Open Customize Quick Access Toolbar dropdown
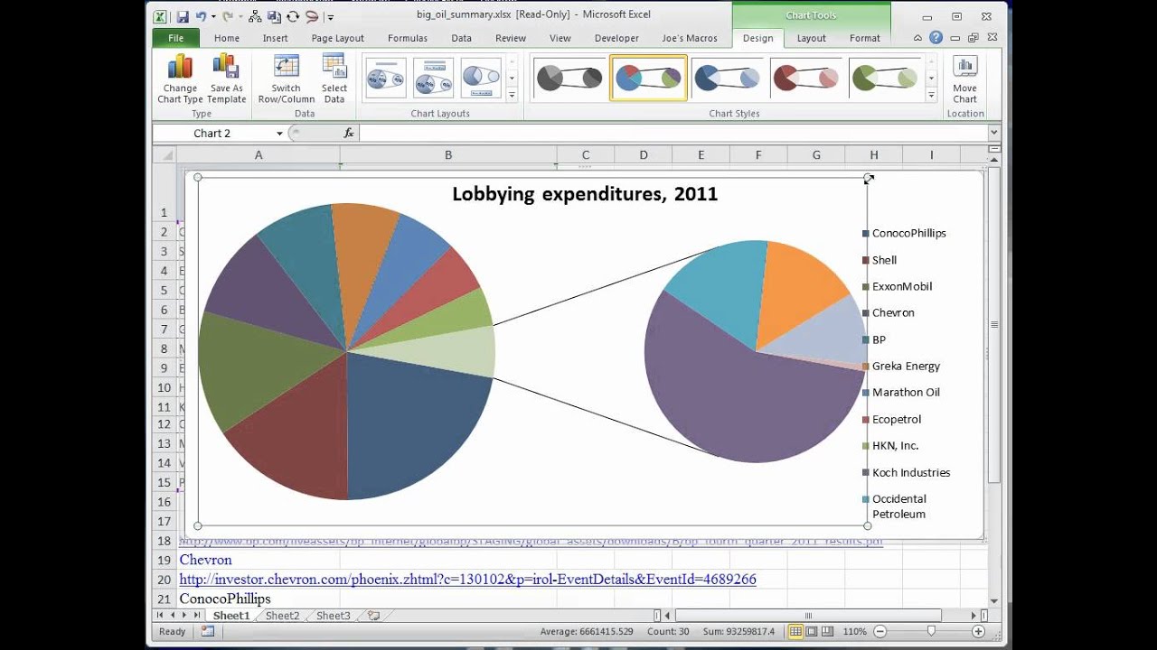Screen dimensions: 1157x650 [331, 17]
